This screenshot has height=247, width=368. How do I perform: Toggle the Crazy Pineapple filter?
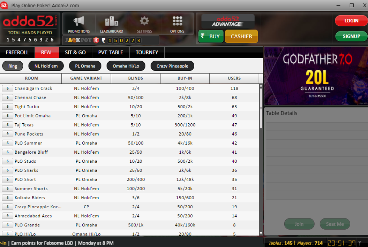pos(173,66)
